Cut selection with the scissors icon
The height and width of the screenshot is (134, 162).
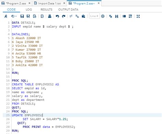tap(71, 16)
